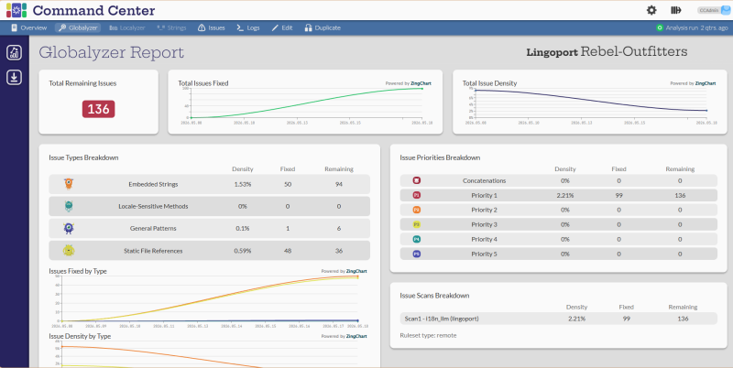Viewport: 733px width, 368px height.
Task: Click the Embedded Strings orange monster icon
Action: coord(69,184)
